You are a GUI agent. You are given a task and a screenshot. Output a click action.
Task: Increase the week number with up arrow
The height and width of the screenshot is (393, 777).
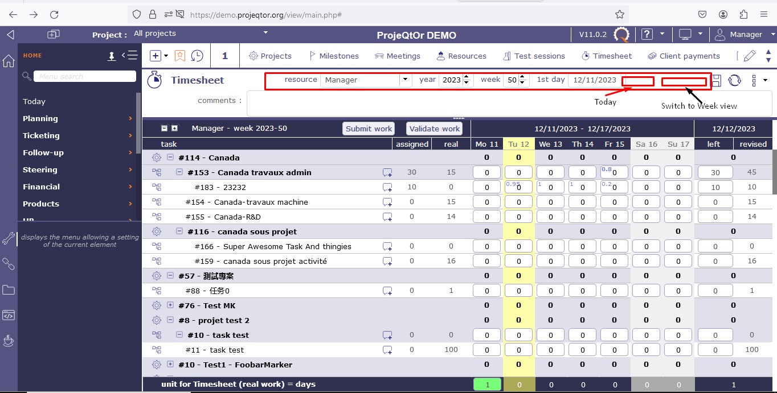522,77
